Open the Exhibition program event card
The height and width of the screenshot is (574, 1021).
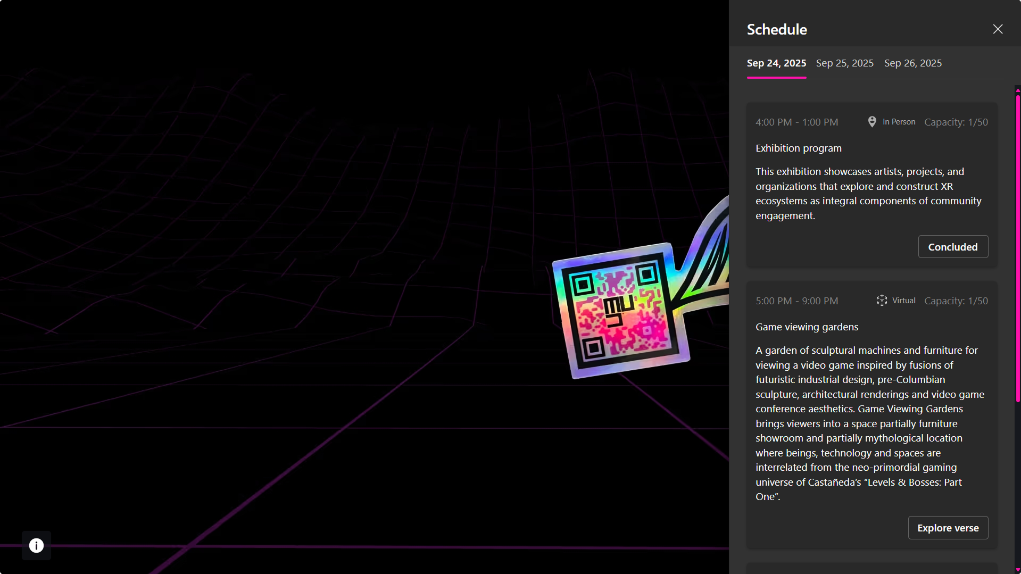pyautogui.click(x=871, y=184)
